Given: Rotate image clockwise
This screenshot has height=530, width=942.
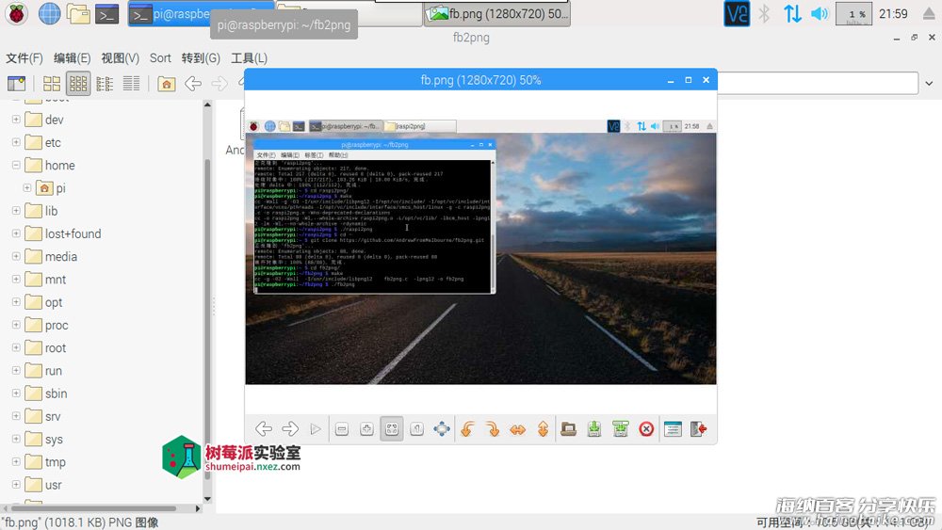Looking at the screenshot, I should 493,428.
